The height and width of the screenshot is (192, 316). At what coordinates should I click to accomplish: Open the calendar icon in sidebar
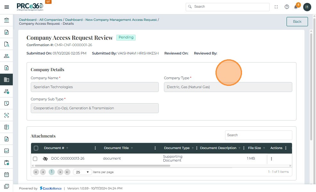(6, 175)
